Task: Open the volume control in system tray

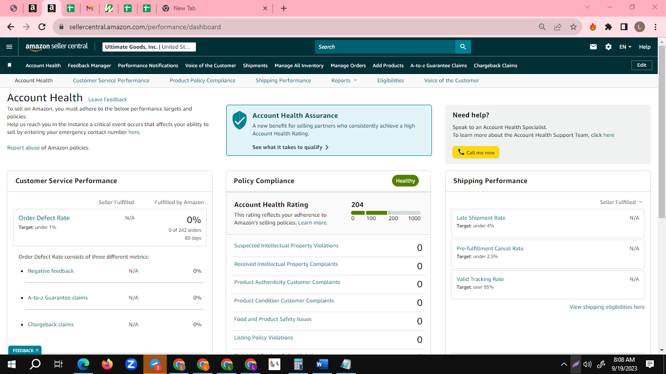Action: pos(588,364)
